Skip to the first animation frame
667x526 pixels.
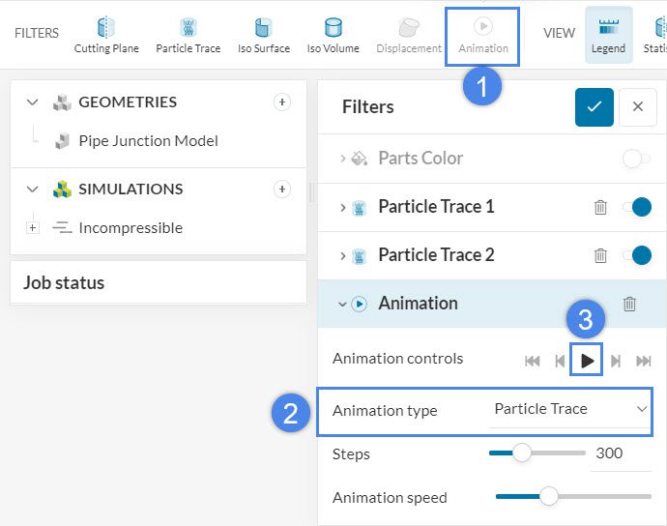pos(532,361)
